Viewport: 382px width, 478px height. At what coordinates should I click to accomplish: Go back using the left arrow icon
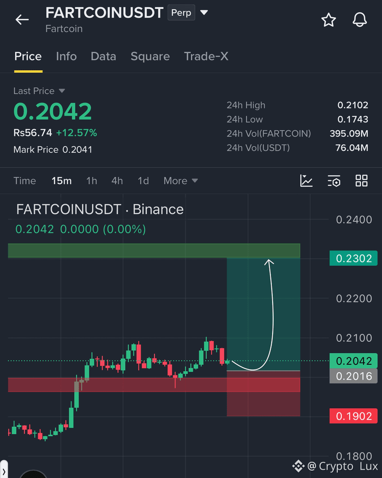[22, 19]
